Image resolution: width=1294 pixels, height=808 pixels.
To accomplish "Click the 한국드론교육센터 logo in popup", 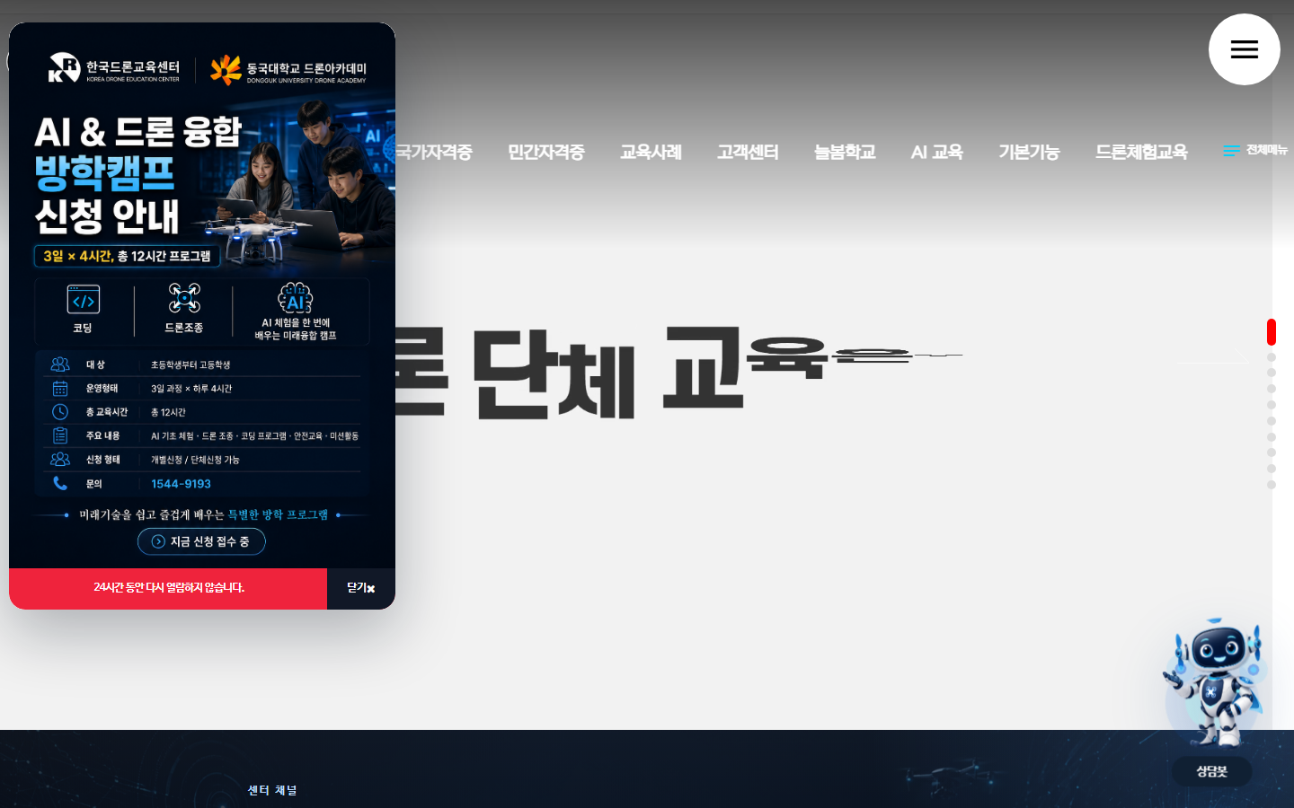I will point(114,68).
